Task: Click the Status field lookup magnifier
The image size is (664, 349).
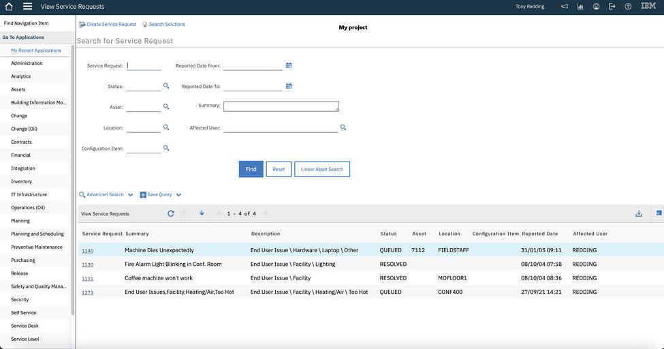Action: pos(166,86)
